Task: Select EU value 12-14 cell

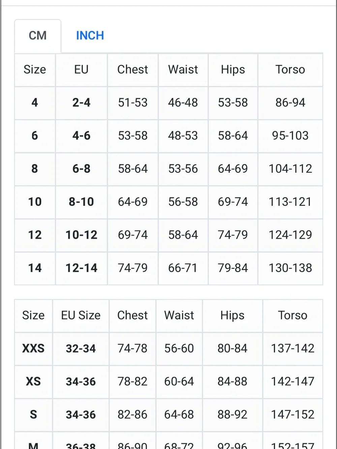Action: coord(81,268)
